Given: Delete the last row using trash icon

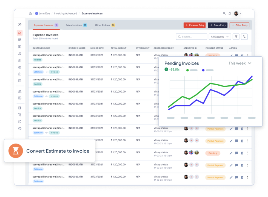Looking at the screenshot, I should [242, 177].
